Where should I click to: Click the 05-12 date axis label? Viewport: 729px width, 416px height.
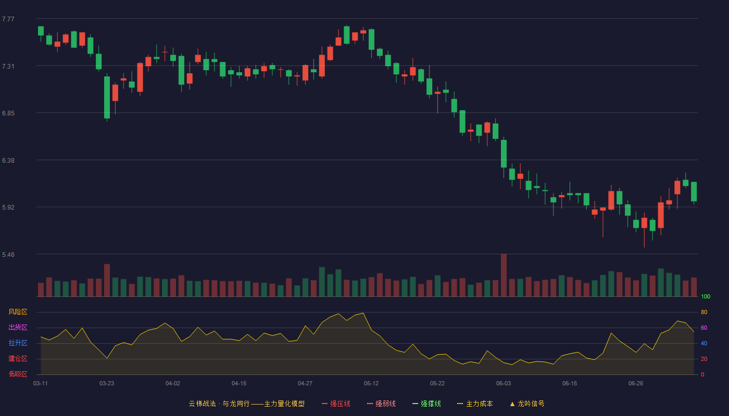[x=371, y=383]
